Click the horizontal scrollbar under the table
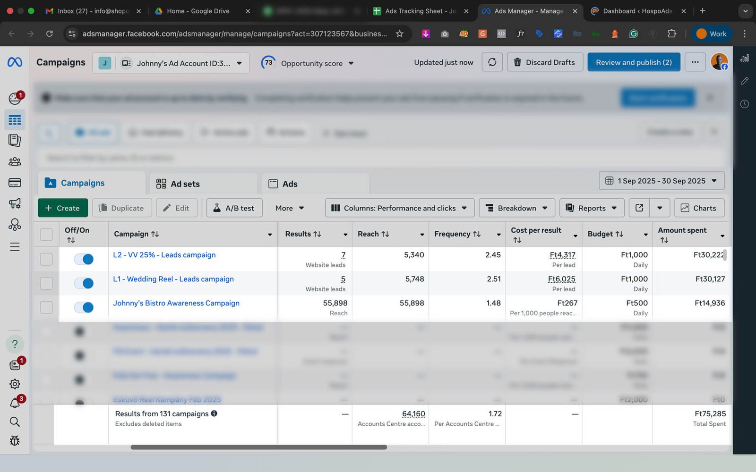 (x=258, y=447)
